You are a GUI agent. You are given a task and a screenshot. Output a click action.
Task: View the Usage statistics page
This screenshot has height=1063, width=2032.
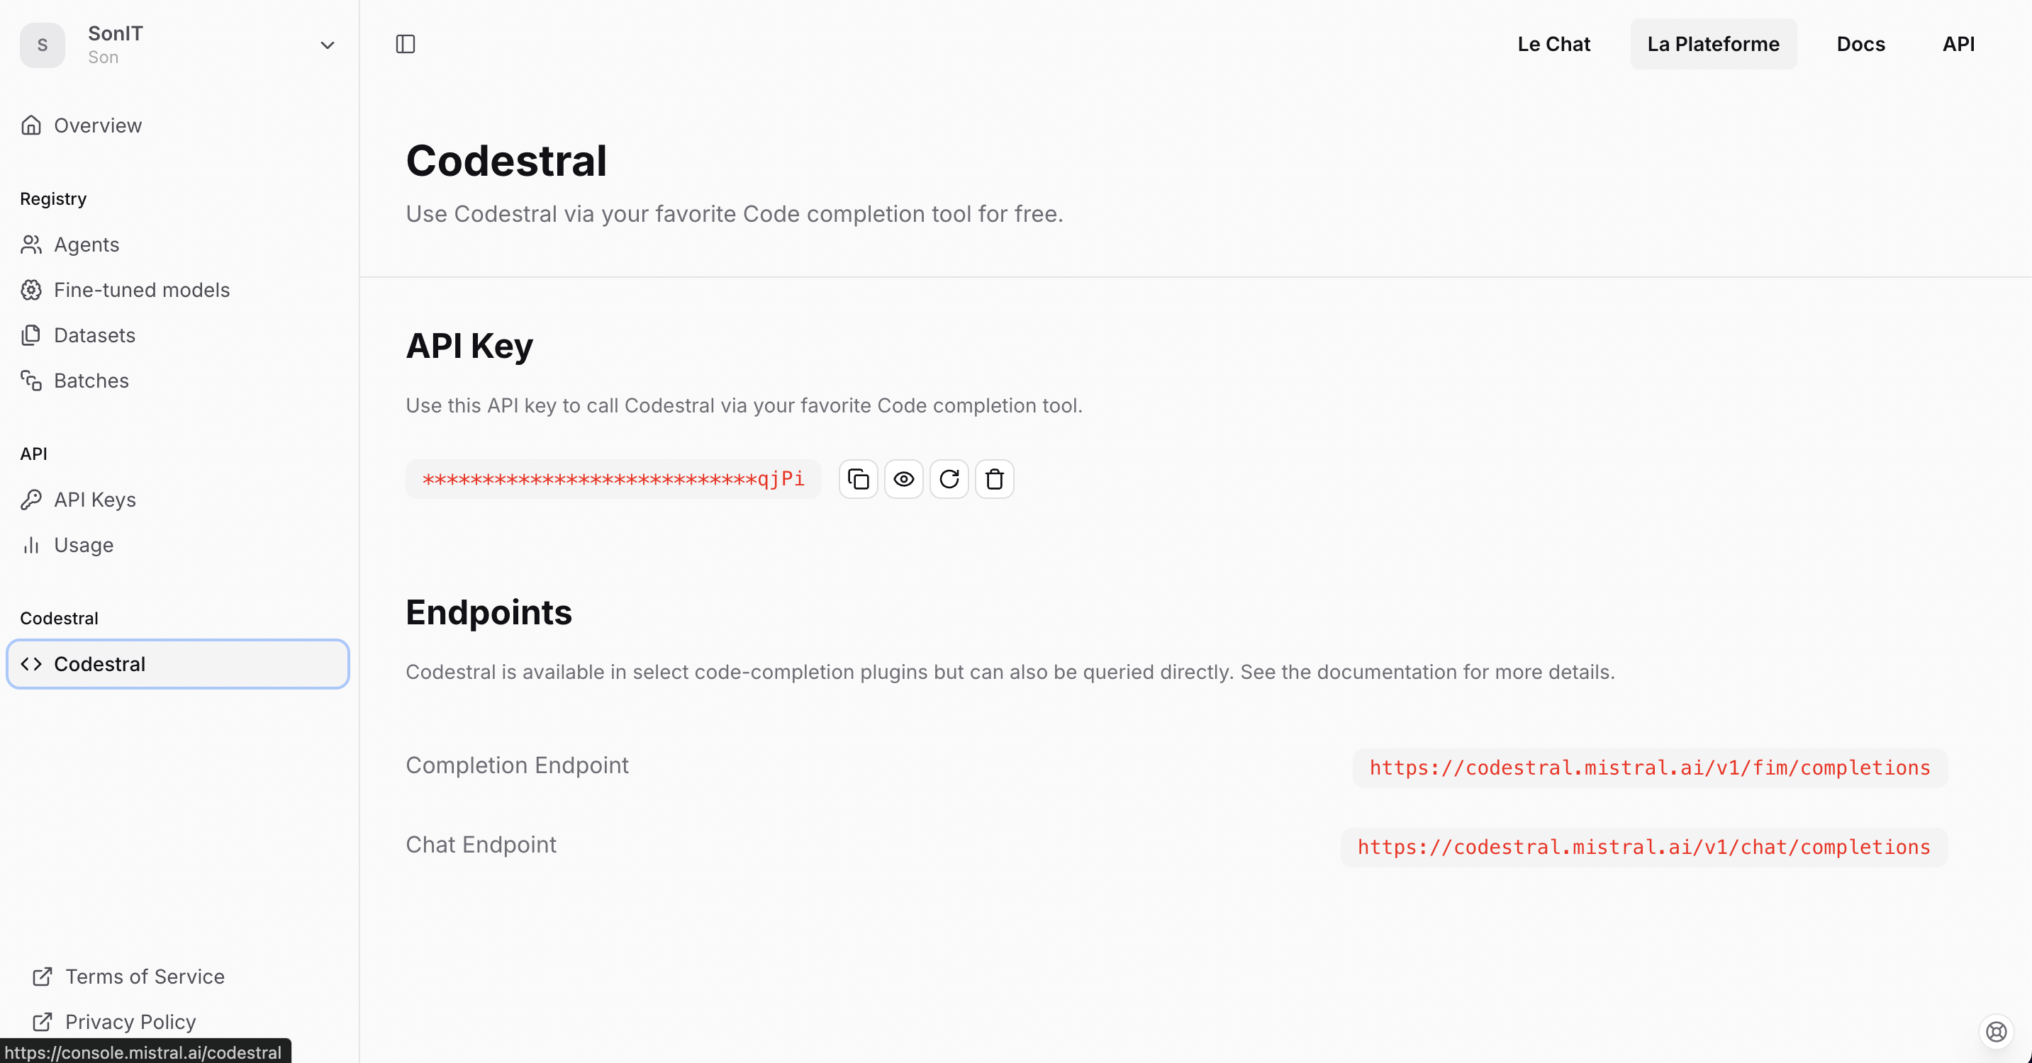pos(83,545)
